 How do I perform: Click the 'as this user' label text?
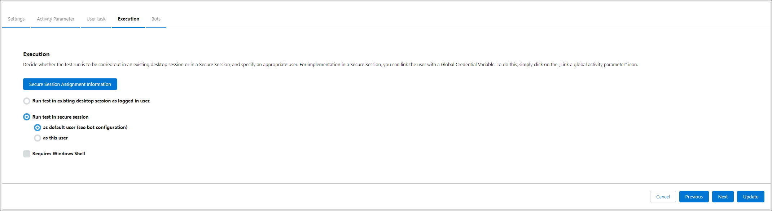click(56, 138)
